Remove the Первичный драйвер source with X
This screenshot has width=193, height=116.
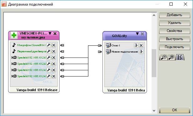tap(54, 51)
